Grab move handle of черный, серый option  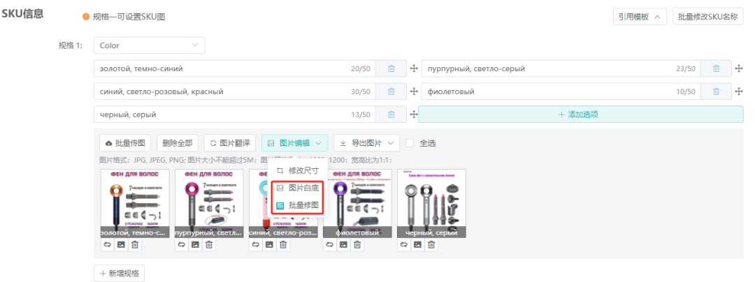click(413, 114)
